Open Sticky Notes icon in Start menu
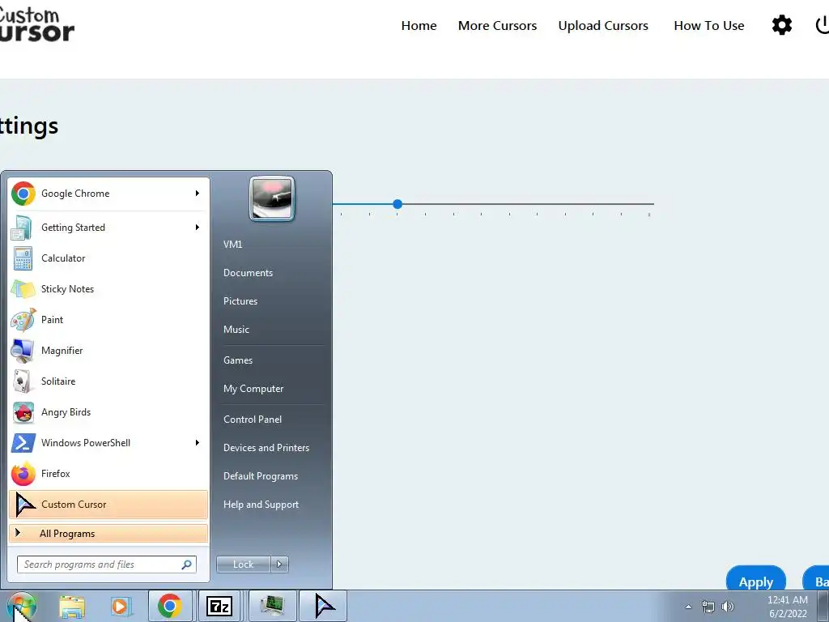Image resolution: width=829 pixels, height=622 pixels. (23, 289)
